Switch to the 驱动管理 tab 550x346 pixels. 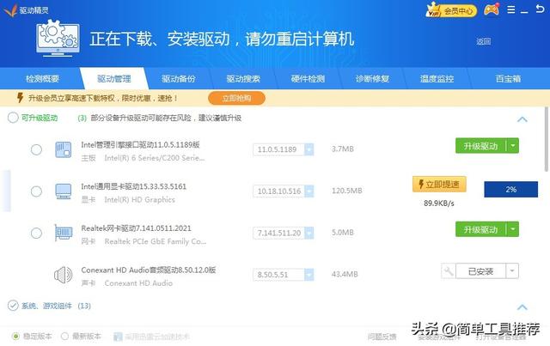(x=114, y=79)
